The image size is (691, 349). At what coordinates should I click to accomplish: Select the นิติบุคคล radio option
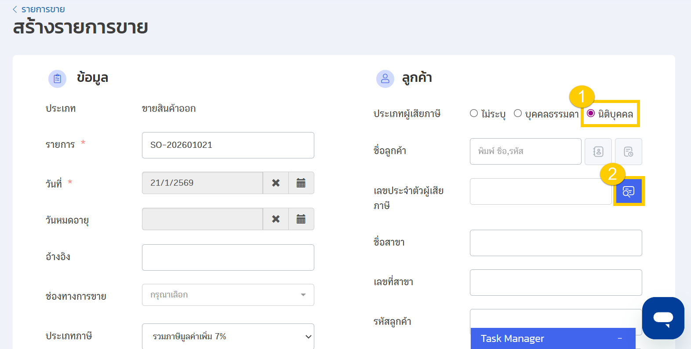(591, 114)
